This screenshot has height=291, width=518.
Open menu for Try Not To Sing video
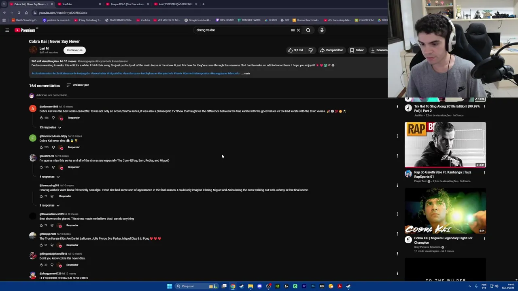point(484,107)
